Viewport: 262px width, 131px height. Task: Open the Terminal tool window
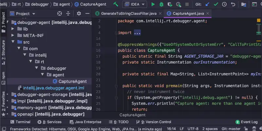tap(20, 122)
